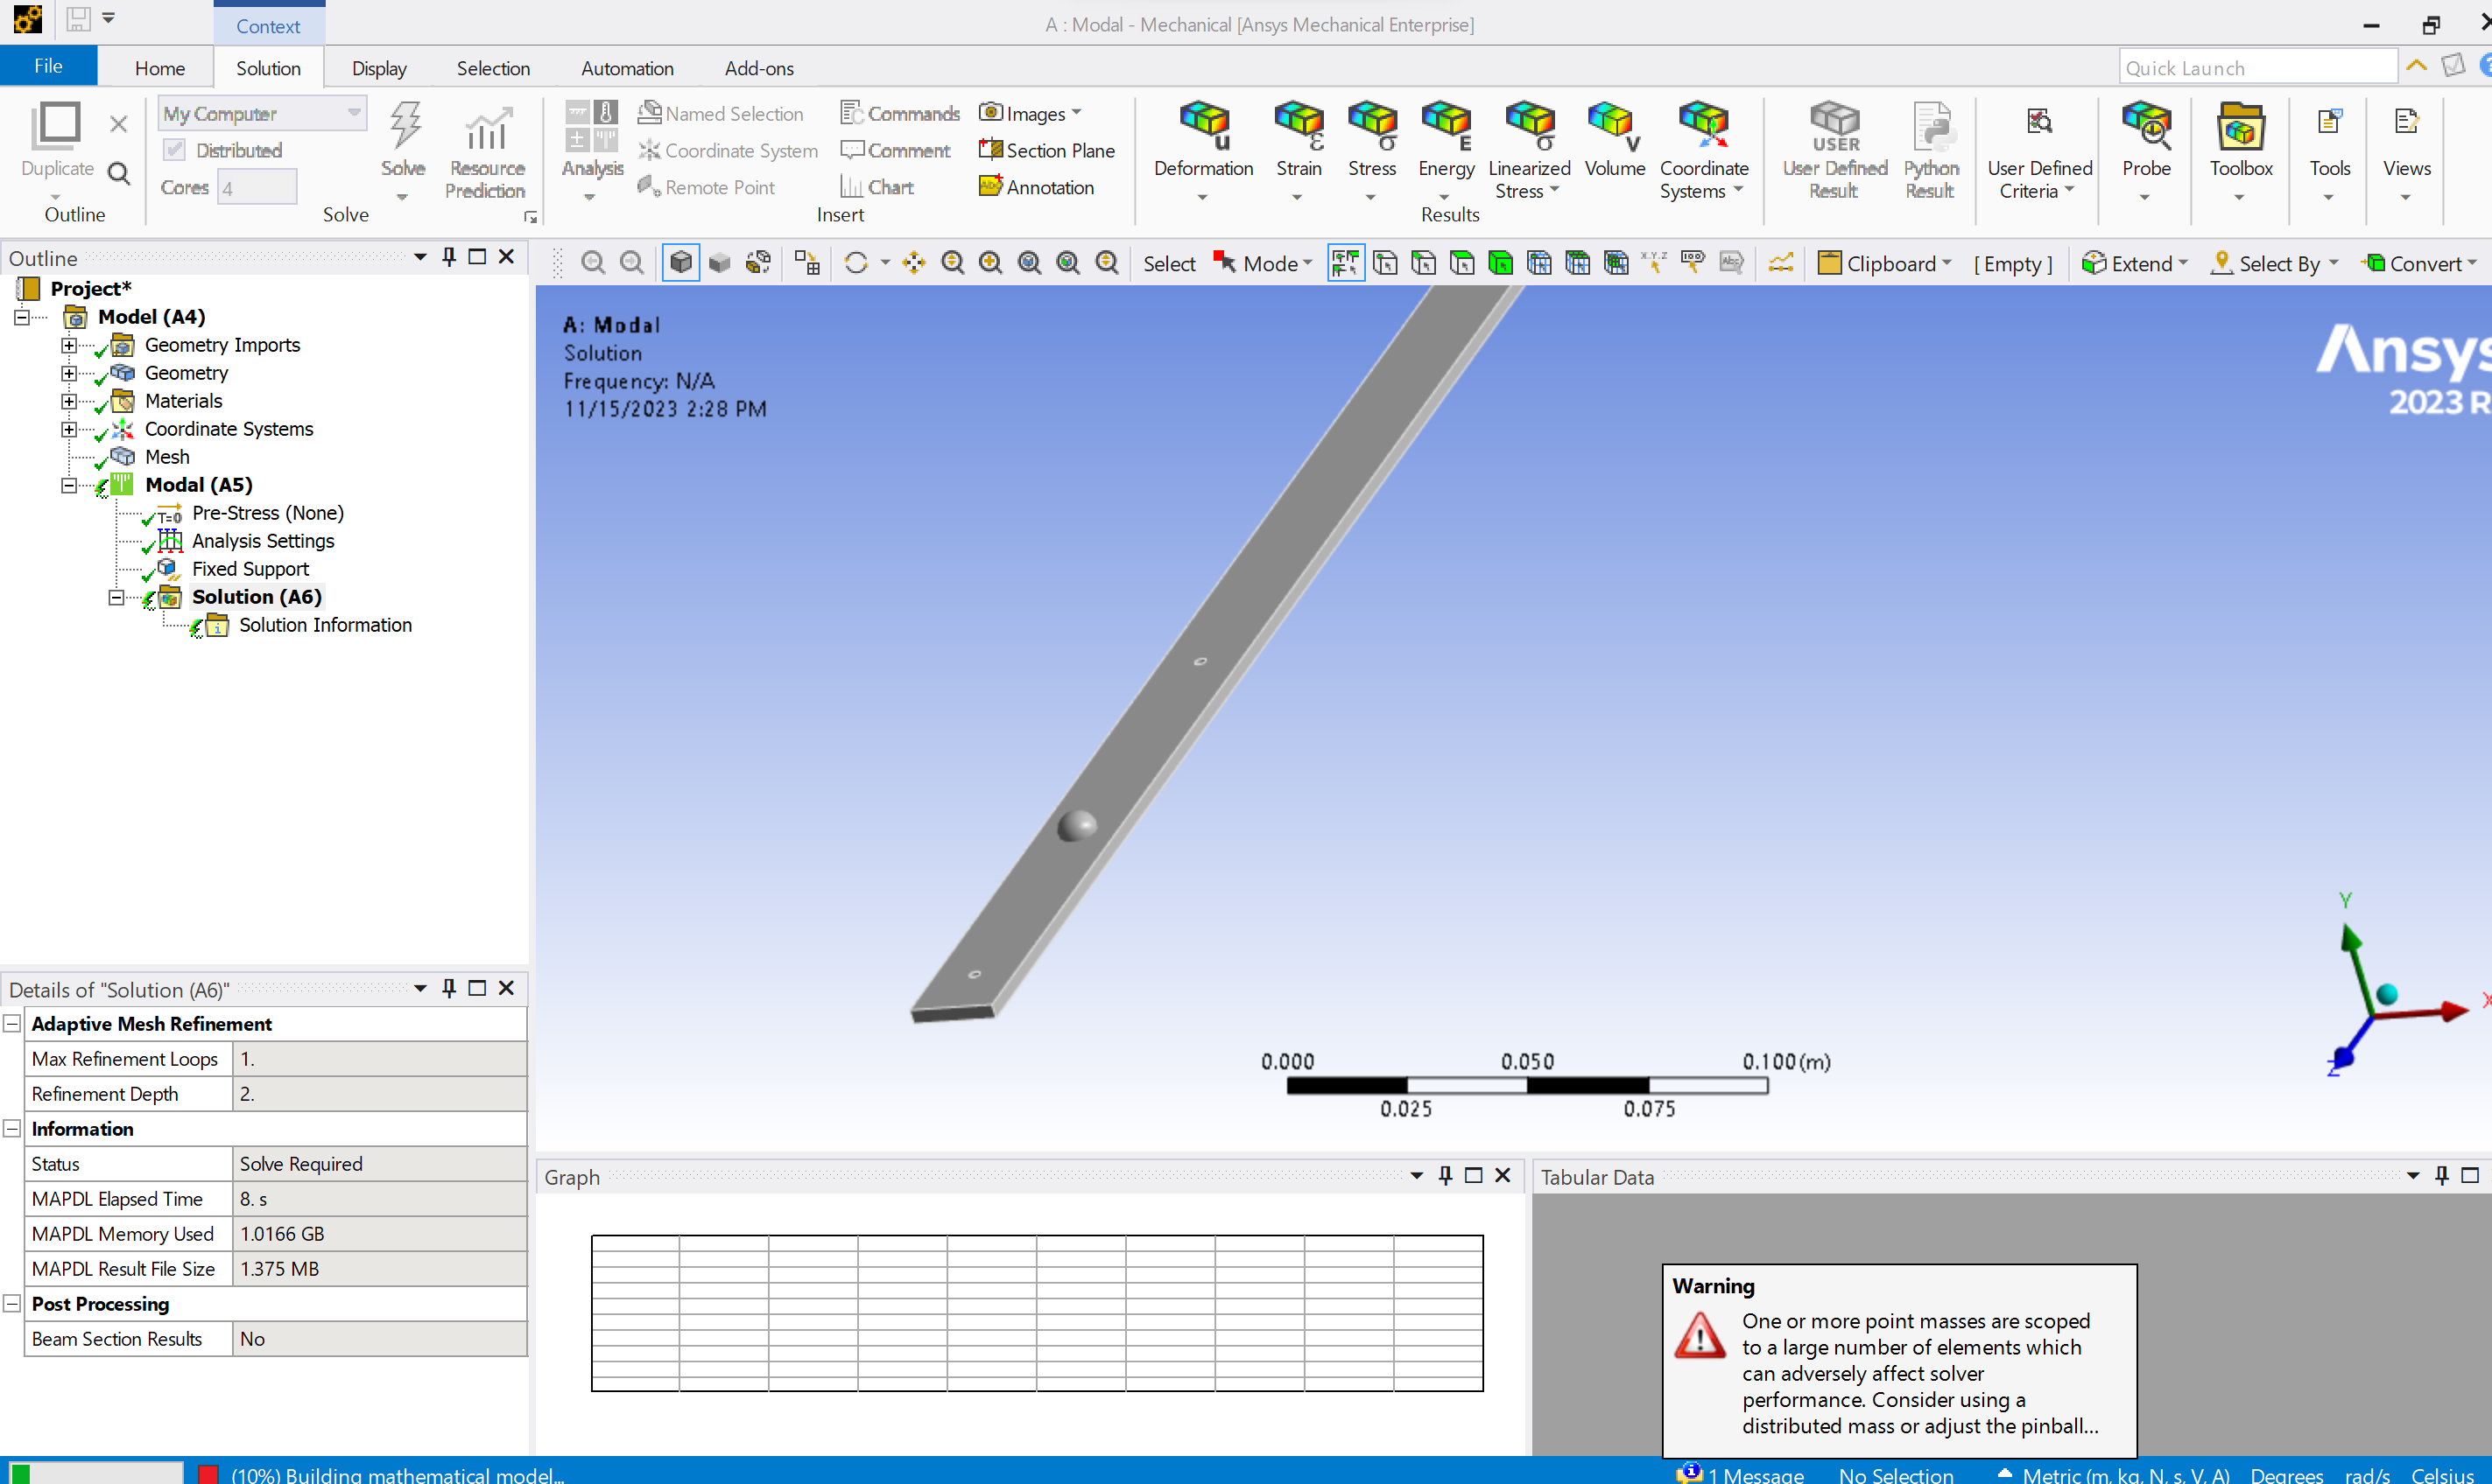
Task: Insert an Annotation
Action: pos(1037,187)
